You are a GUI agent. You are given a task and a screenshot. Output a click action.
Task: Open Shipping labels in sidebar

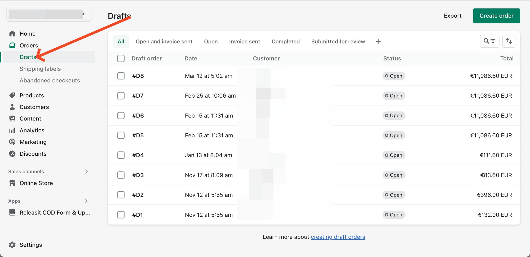pos(40,69)
